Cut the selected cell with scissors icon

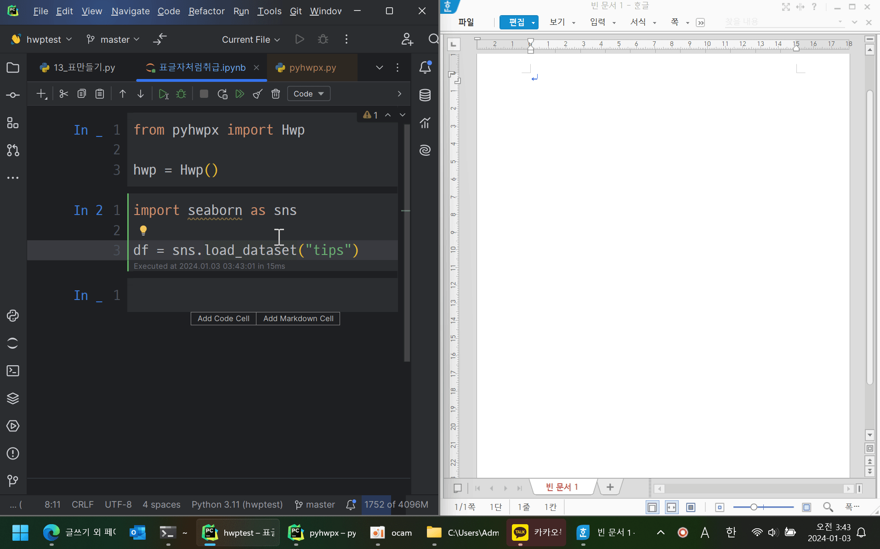[63, 94]
